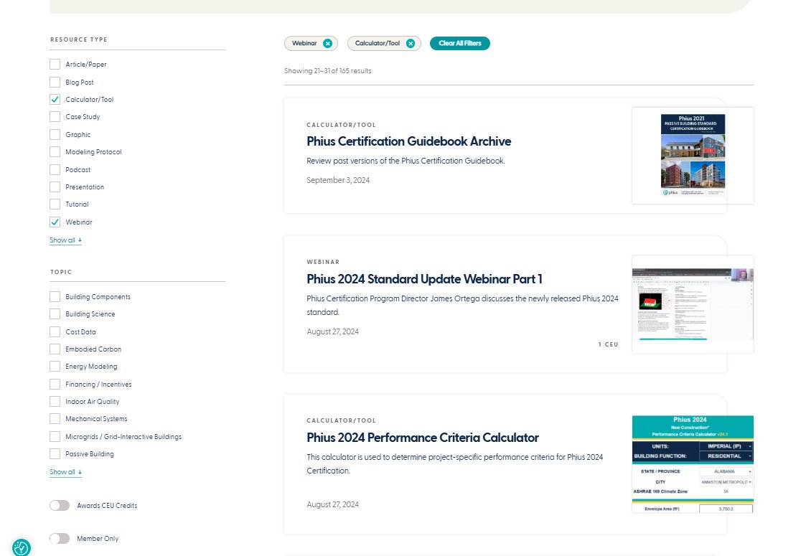The height and width of the screenshot is (556, 801).
Task: Enable the Awards CEU Credits toggle
Action: (x=60, y=505)
